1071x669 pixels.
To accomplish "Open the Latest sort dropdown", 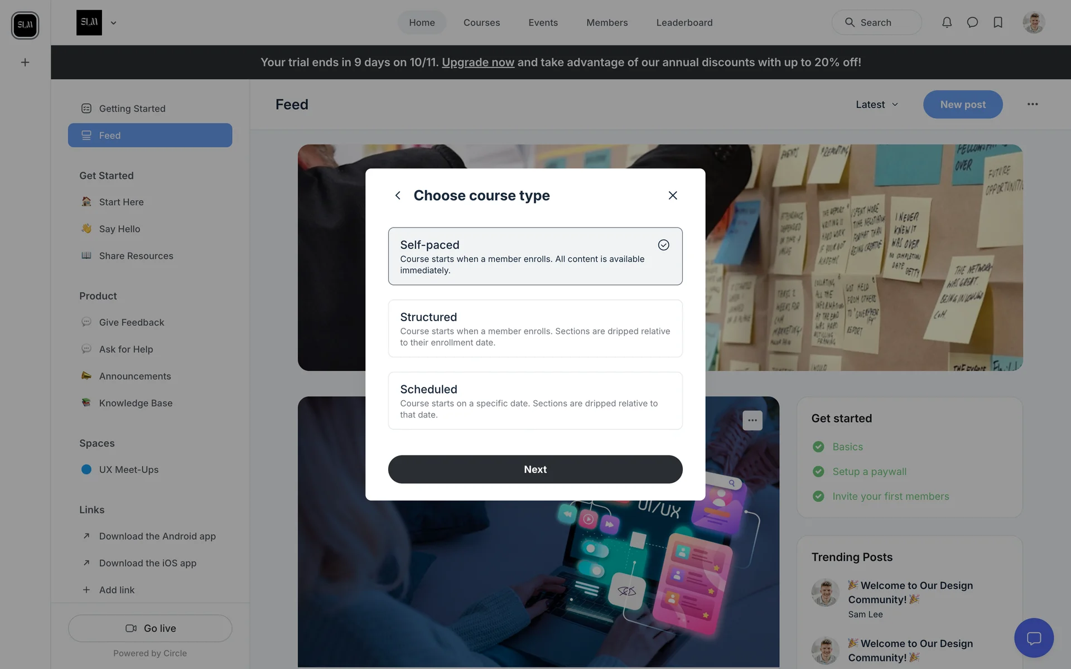I will 877,104.
